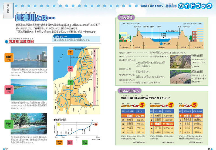Click 洪水時の水位 label in the diagram
Image resolution: width=216 pixels, height=150 pixels.
[172, 31]
